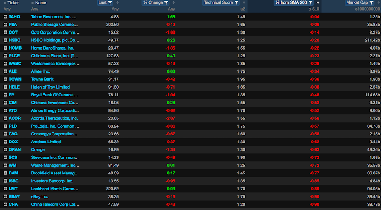Click plus icon on RY row
This screenshot has height=210, width=381.
[x=5, y=95]
